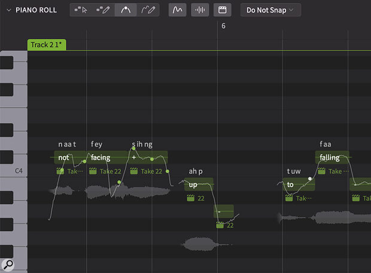Select the '-' note below 'up'
Screen dimensions: 371x273
(x=224, y=211)
